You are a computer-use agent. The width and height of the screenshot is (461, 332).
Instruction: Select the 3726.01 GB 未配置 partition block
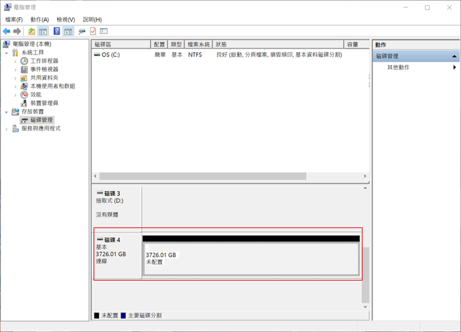[x=252, y=259]
